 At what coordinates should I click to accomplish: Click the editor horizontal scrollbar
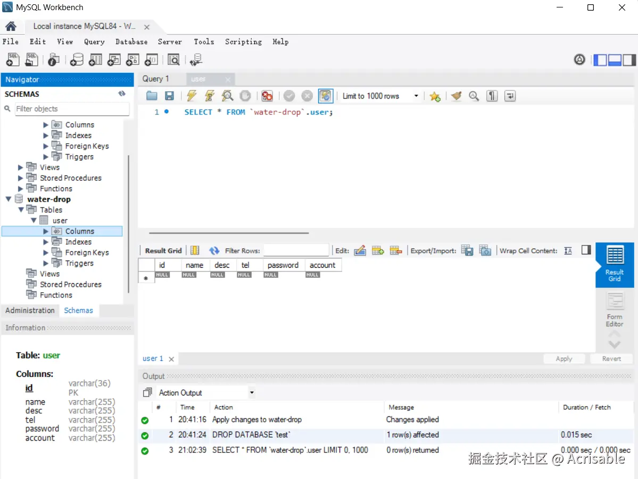[x=229, y=233]
